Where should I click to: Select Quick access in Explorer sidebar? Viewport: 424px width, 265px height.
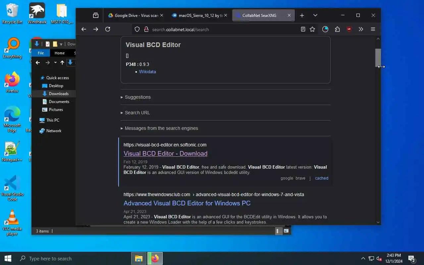(x=54, y=78)
